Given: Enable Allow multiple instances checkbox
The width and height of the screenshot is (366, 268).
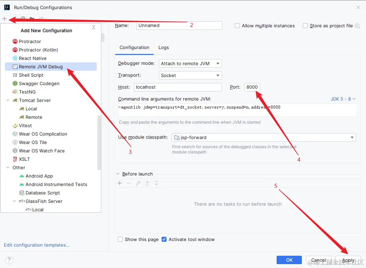Looking at the screenshot, I should [x=237, y=26].
